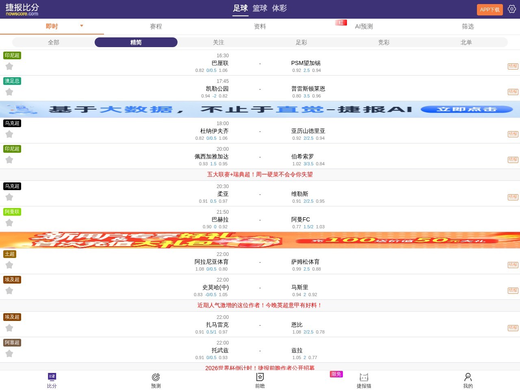This screenshot has width=520, height=390.
Task: Star the 杜纳伊夫齐 match to follow it
Action: click(9, 134)
